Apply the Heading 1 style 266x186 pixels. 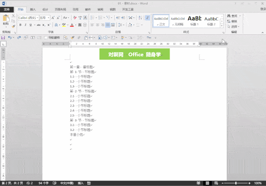(195, 21)
